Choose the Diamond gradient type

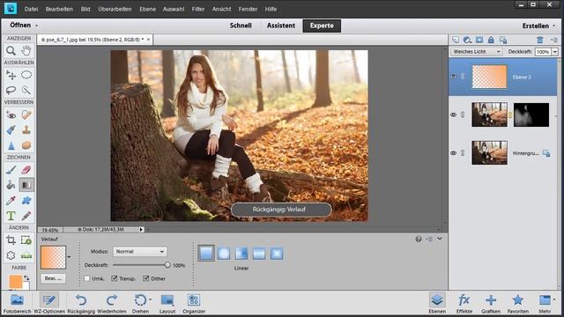(x=277, y=254)
